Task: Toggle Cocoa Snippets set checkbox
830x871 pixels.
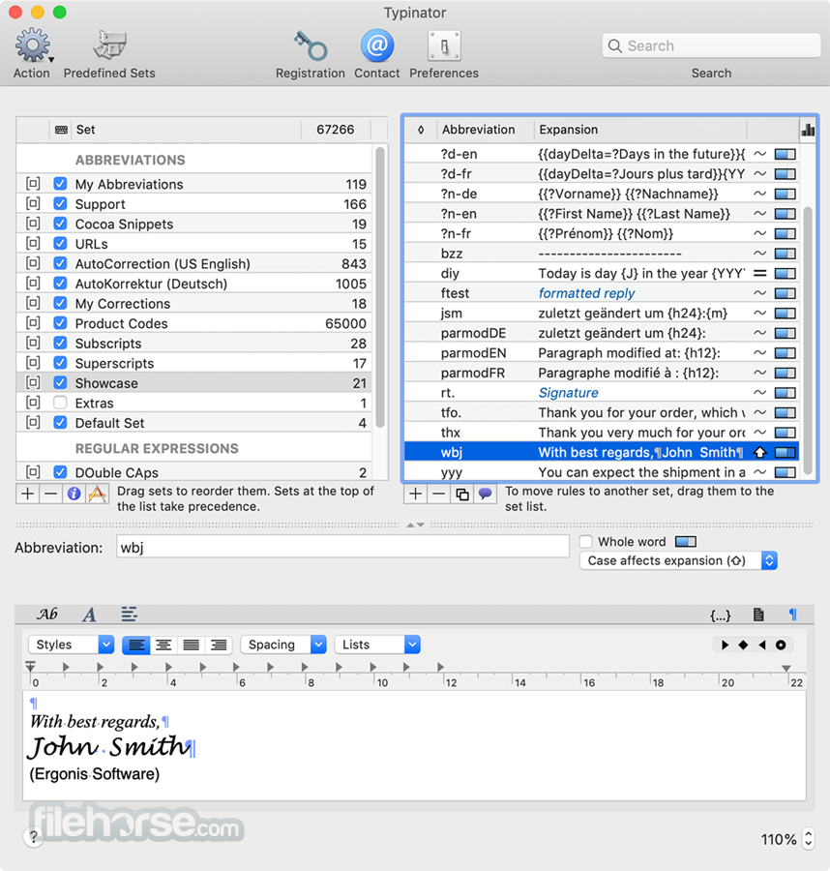Action: pos(61,224)
